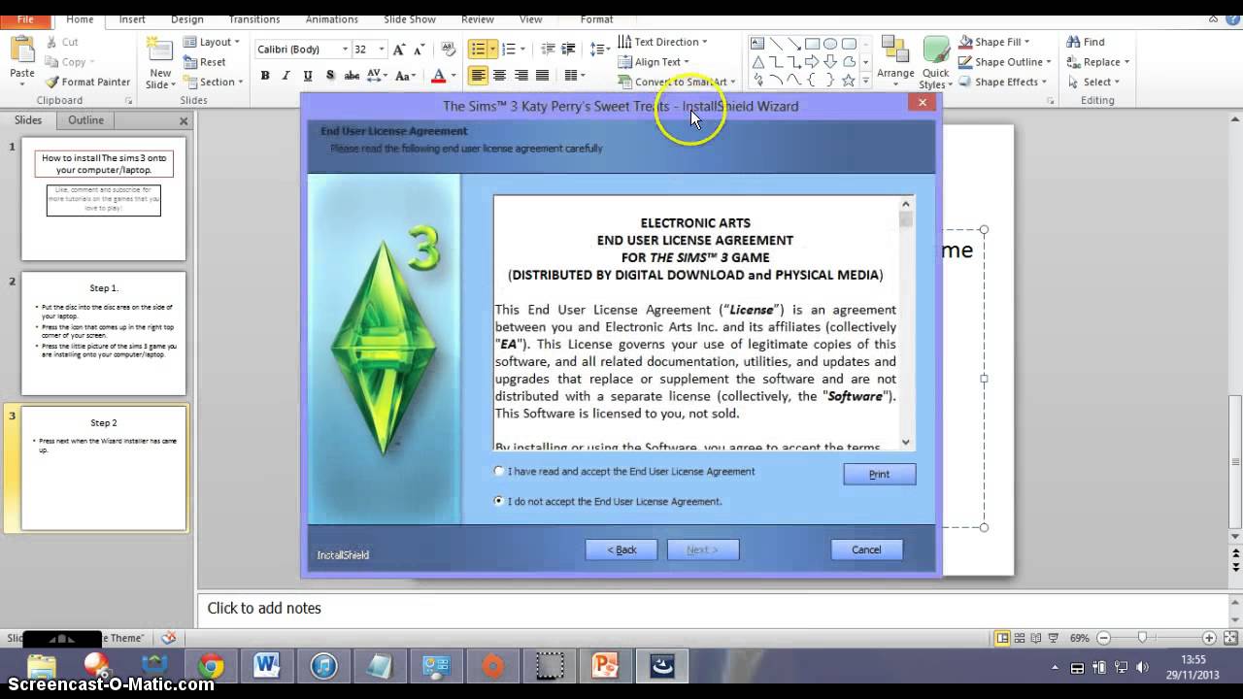
Task: Open Microsoft Word from taskbar
Action: pyautogui.click(x=266, y=666)
